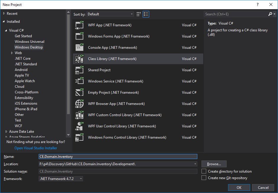This screenshot has width=278, height=193.
Task: Choose the Shared Project template icon
Action: [x=79, y=70]
